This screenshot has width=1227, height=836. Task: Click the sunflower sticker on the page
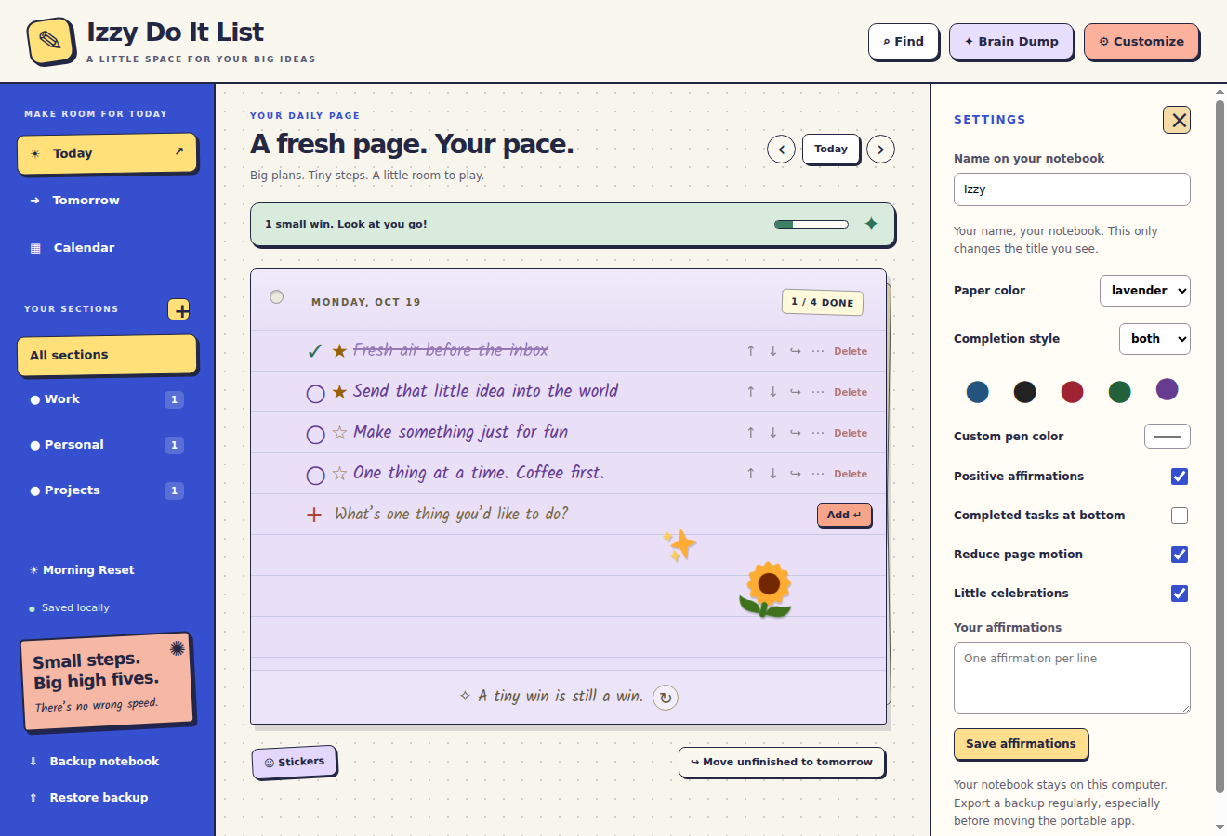tap(766, 590)
